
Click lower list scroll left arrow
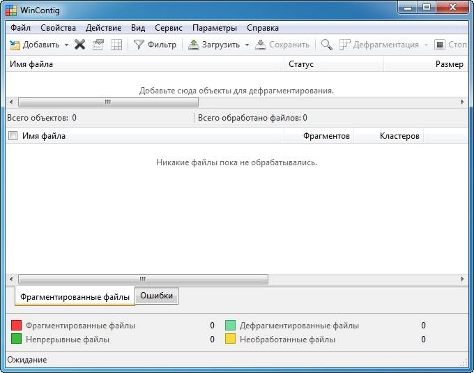pyautogui.click(x=11, y=279)
